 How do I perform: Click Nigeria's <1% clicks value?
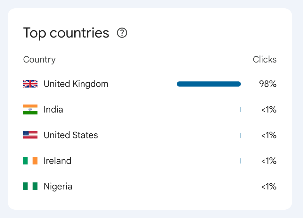[x=269, y=186]
